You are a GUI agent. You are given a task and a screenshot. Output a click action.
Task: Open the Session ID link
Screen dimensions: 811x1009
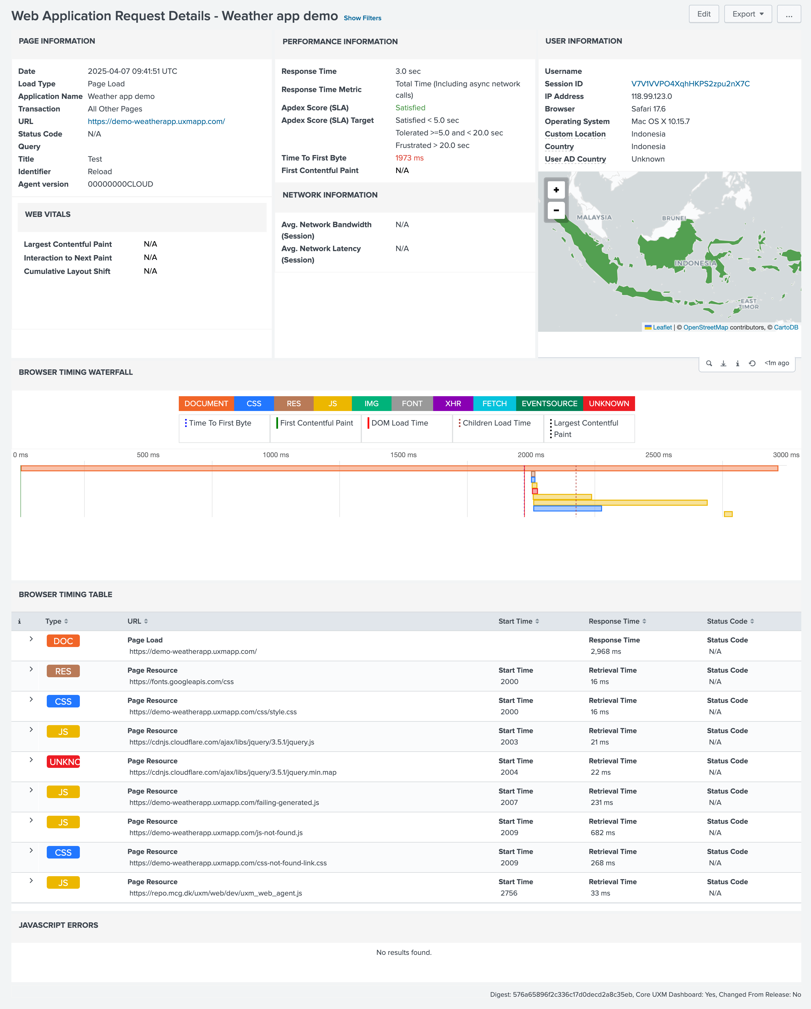690,84
